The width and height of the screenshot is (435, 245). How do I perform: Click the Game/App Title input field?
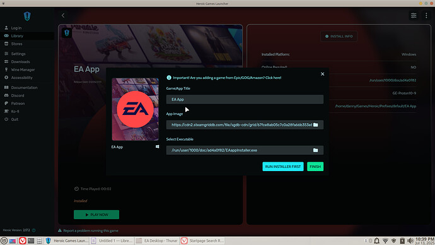(x=245, y=99)
